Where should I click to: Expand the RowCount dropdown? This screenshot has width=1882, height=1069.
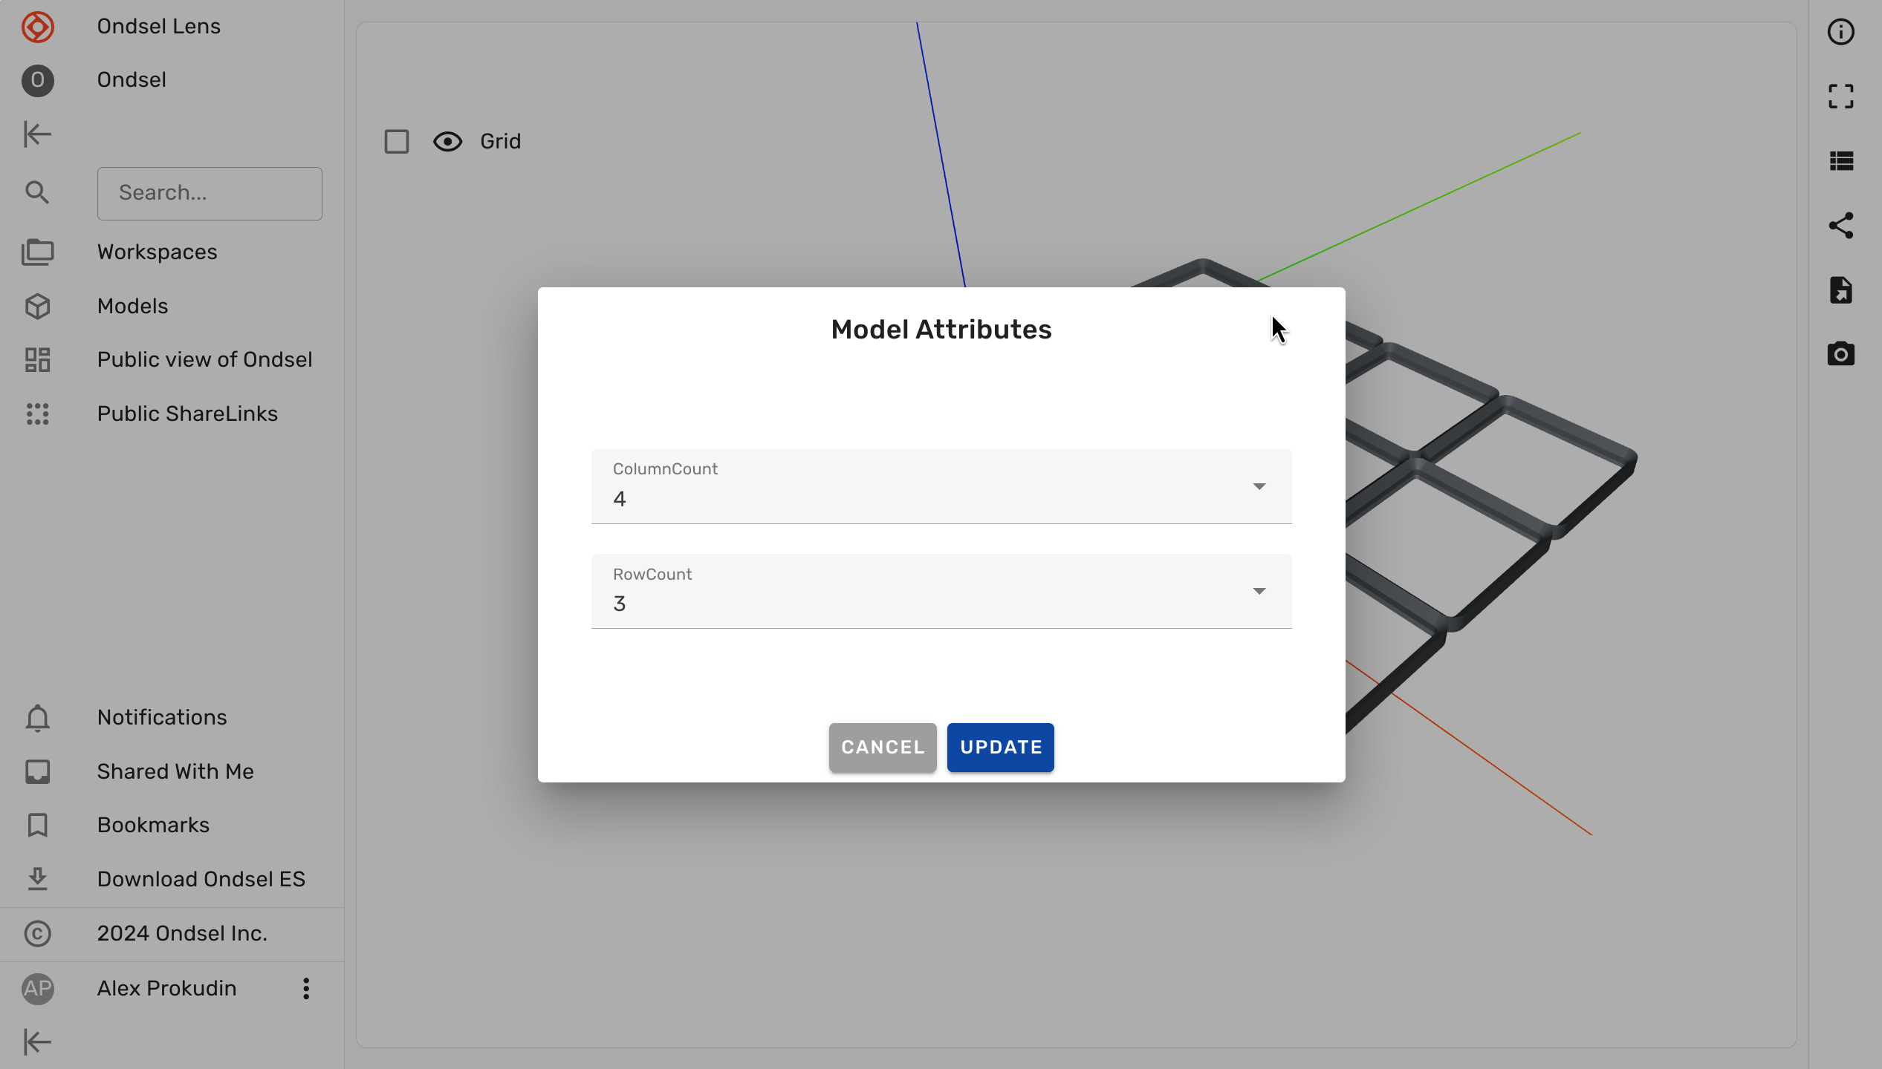tap(1259, 591)
